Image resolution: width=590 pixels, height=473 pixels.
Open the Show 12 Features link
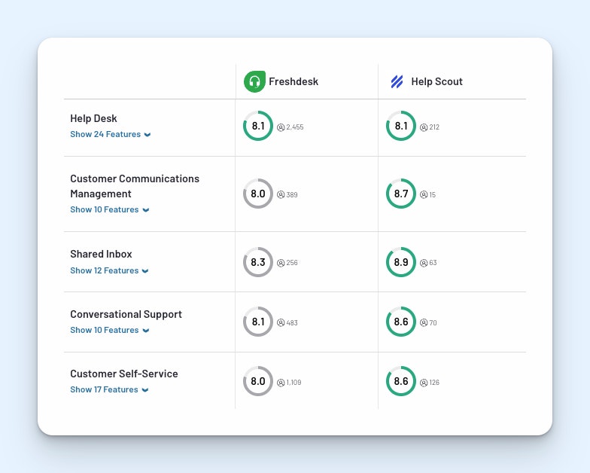104,270
